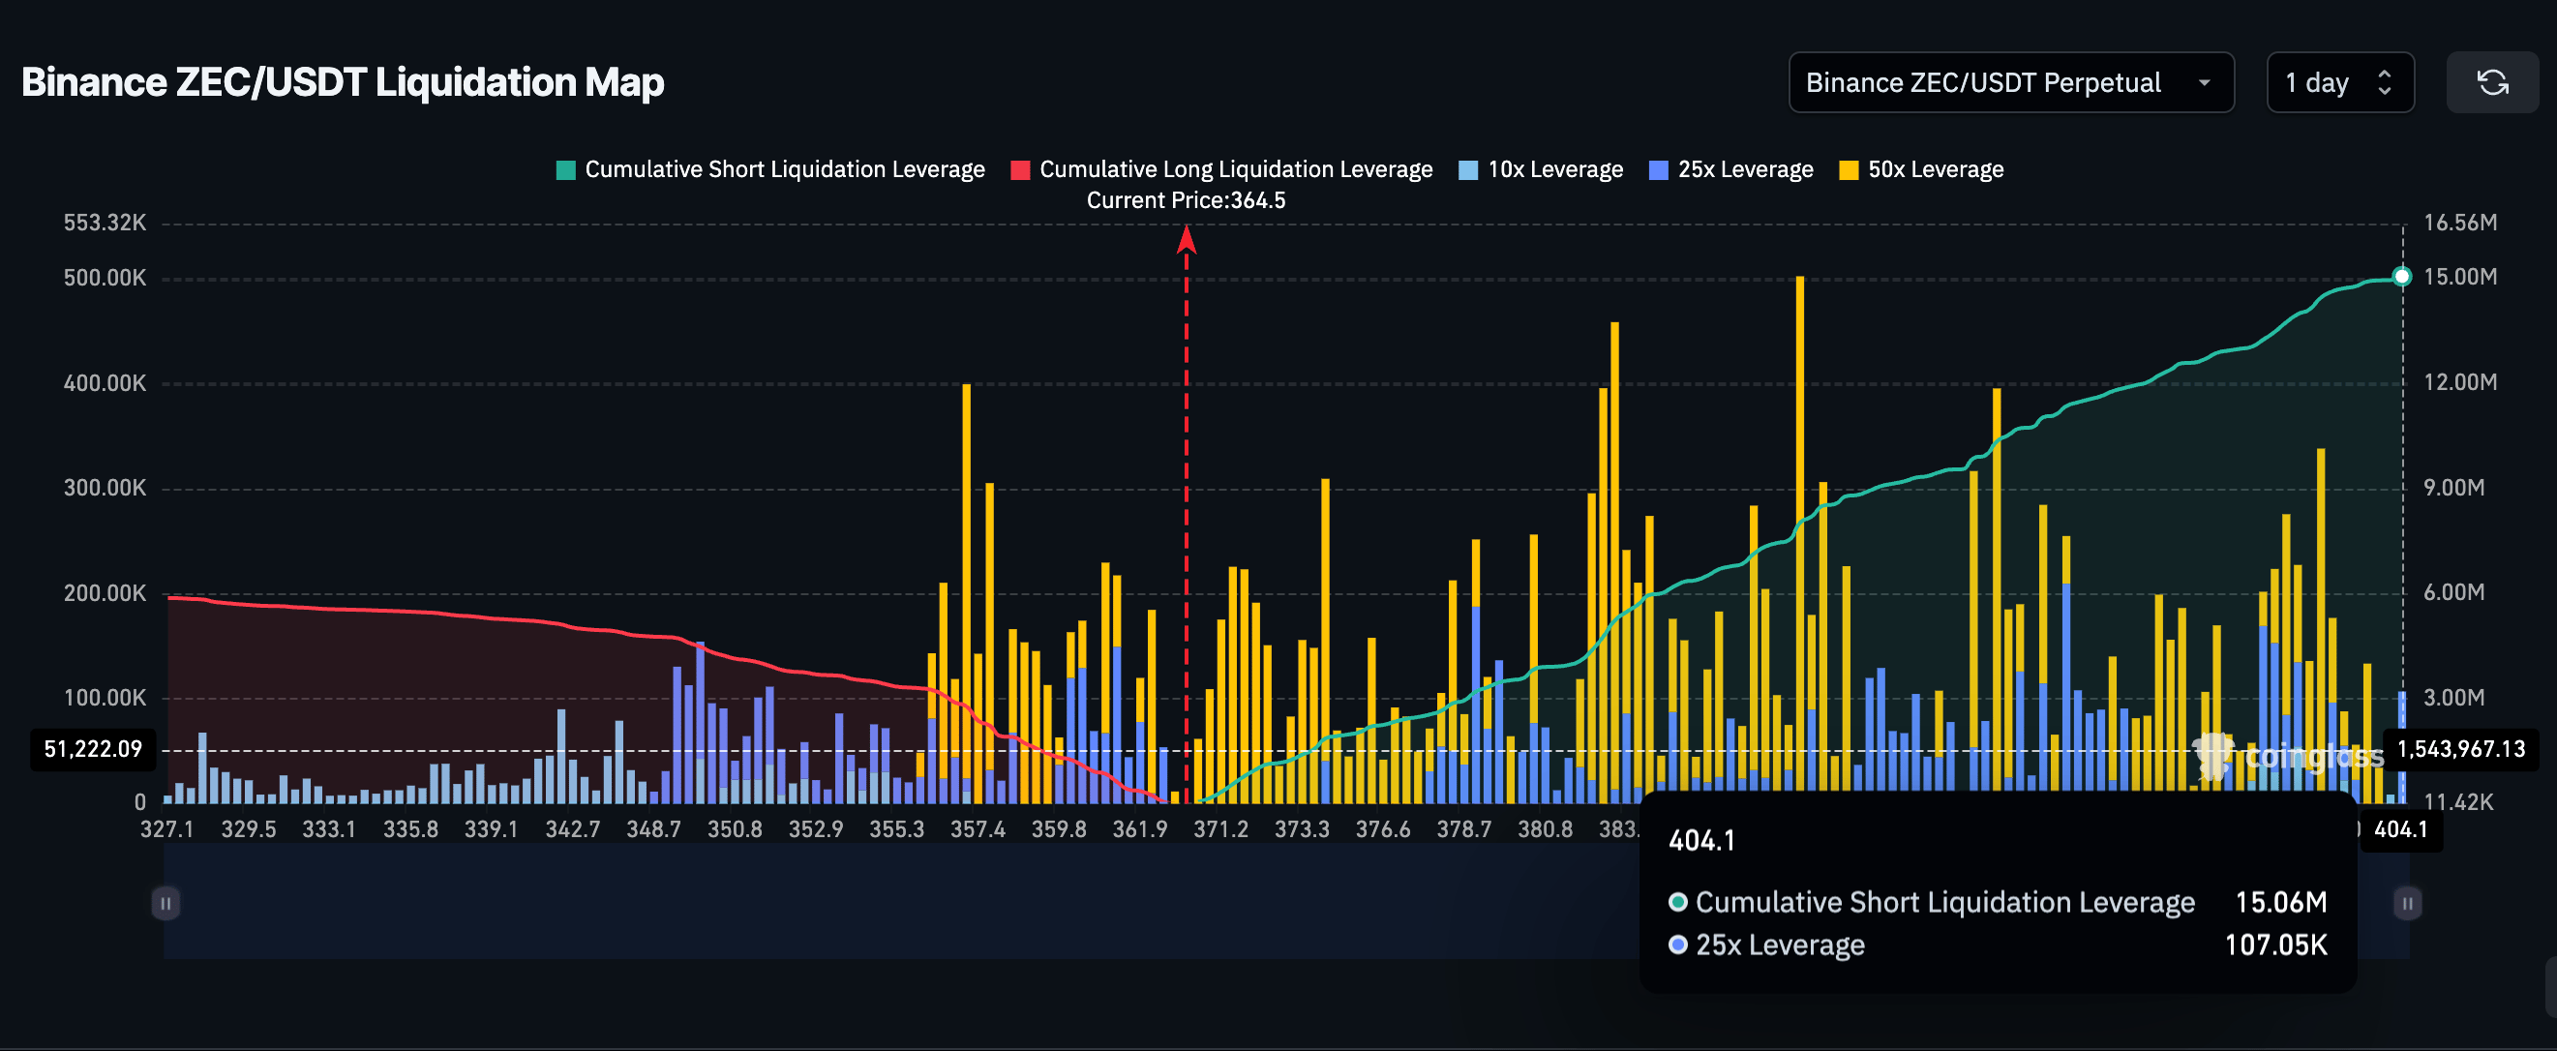Screen dimensions: 2557x1051
Task: Hide the 10x Leverage series
Action: pos(1554,169)
